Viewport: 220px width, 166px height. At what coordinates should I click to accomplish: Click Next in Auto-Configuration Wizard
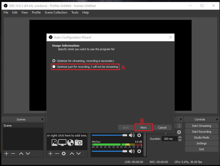click(x=144, y=128)
